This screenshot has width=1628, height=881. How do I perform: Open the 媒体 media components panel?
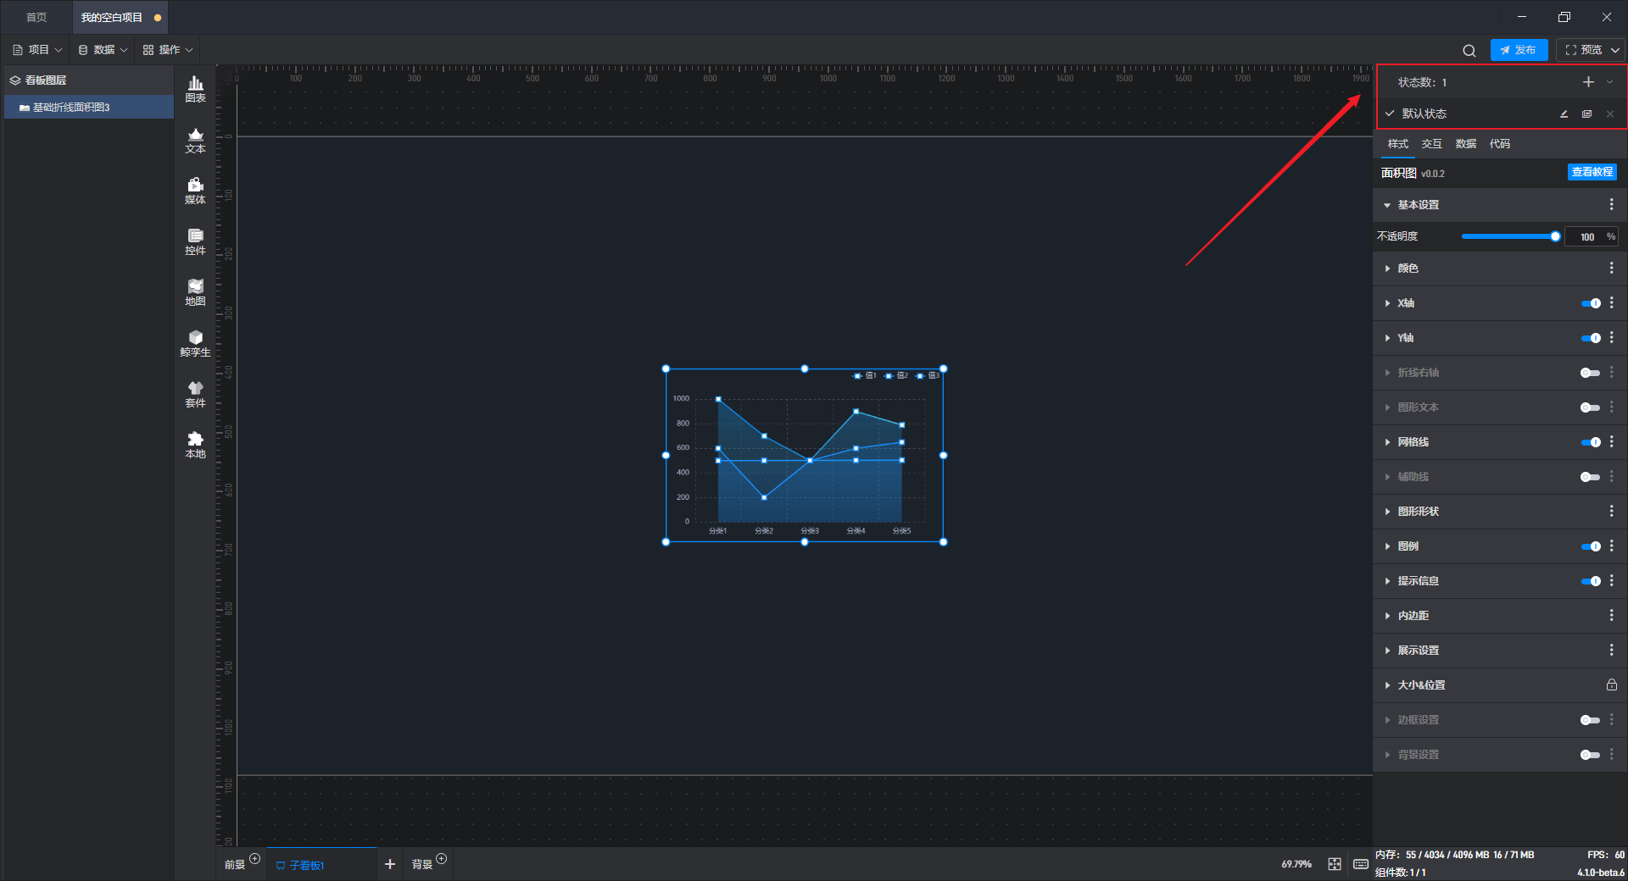pos(195,191)
